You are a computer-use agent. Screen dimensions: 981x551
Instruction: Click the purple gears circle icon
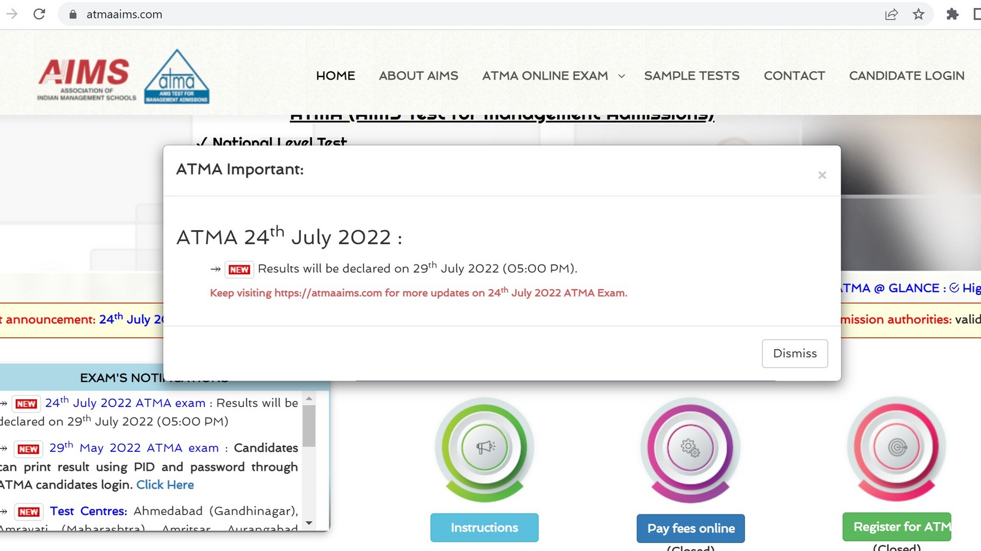click(x=690, y=448)
